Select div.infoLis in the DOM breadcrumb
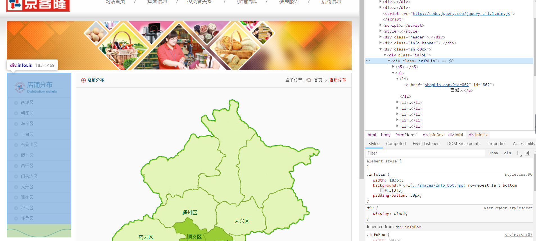Image resolution: width=536 pixels, height=241 pixels. 478,135
